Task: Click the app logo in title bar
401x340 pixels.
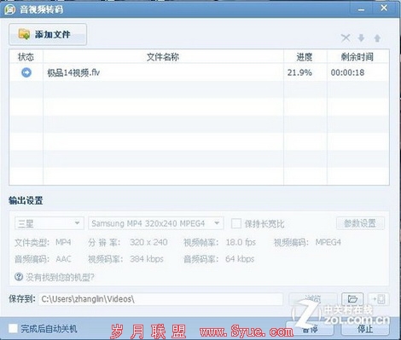Action: pyautogui.click(x=9, y=9)
